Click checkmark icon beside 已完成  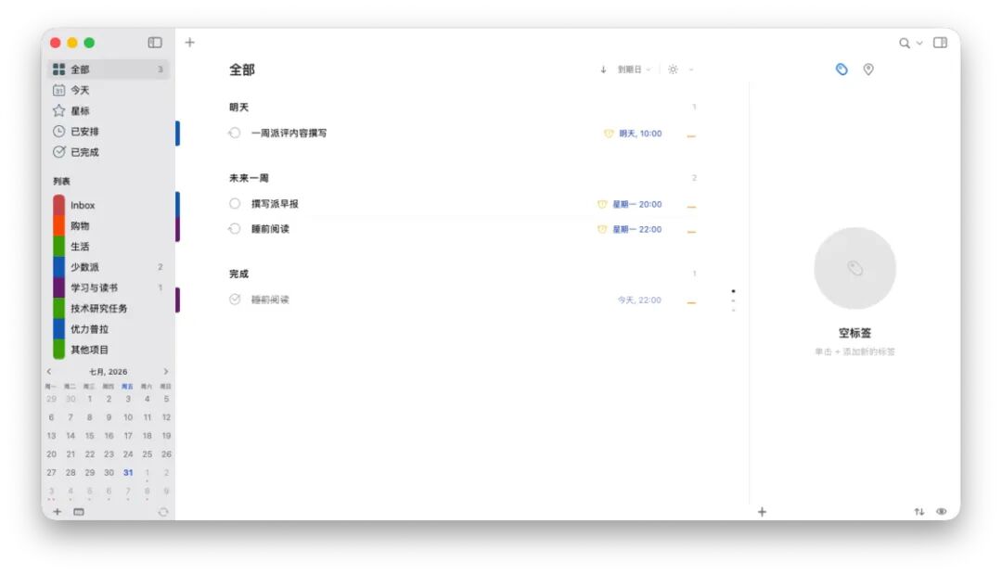click(x=58, y=151)
